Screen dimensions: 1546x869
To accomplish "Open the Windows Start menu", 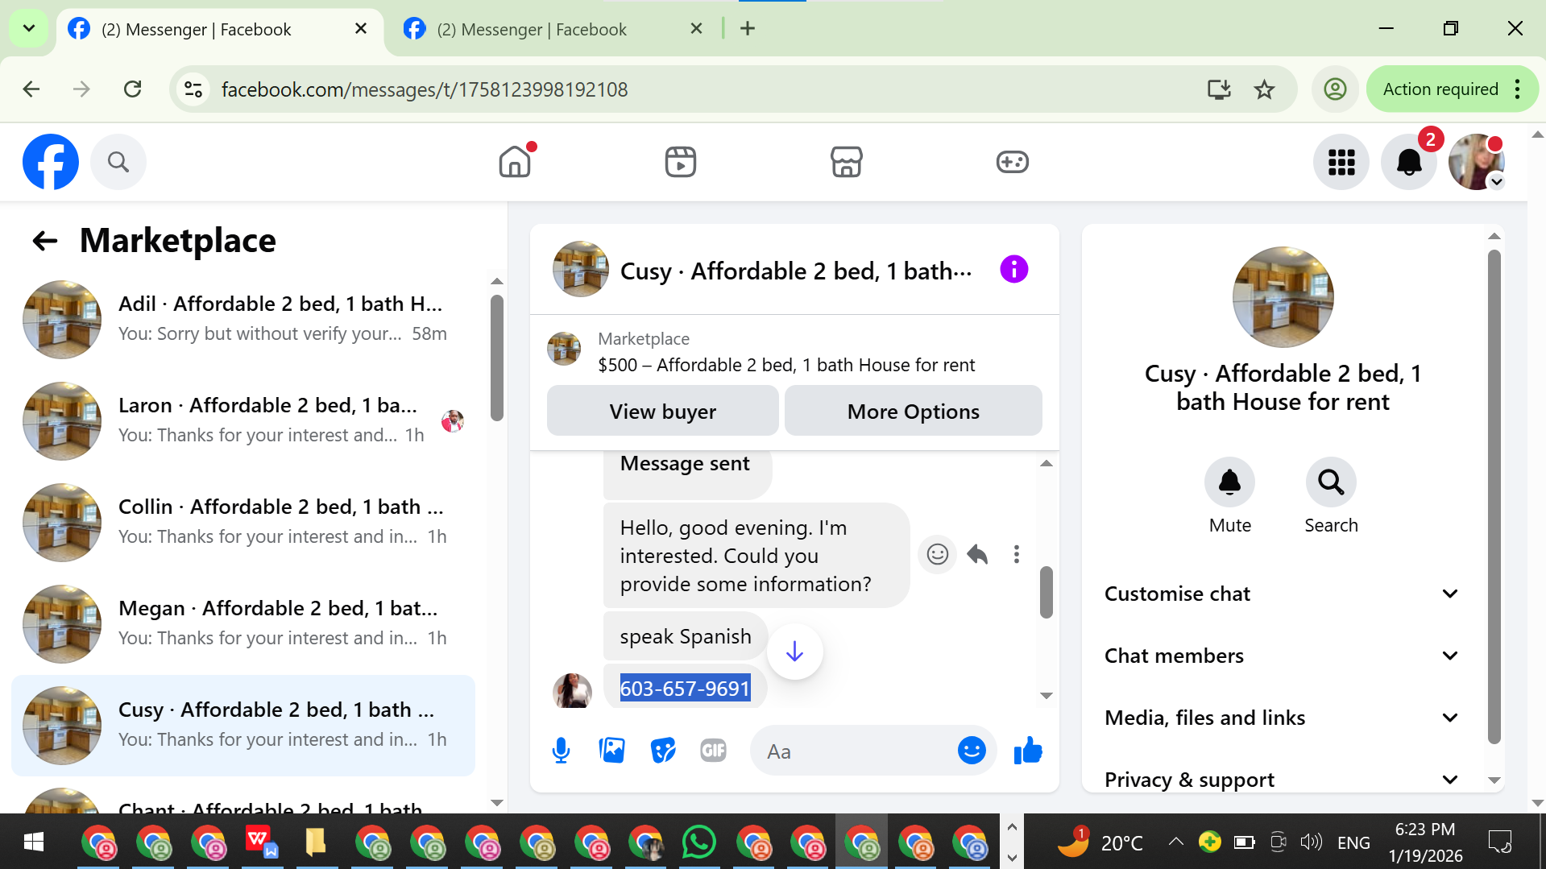I will click(34, 842).
